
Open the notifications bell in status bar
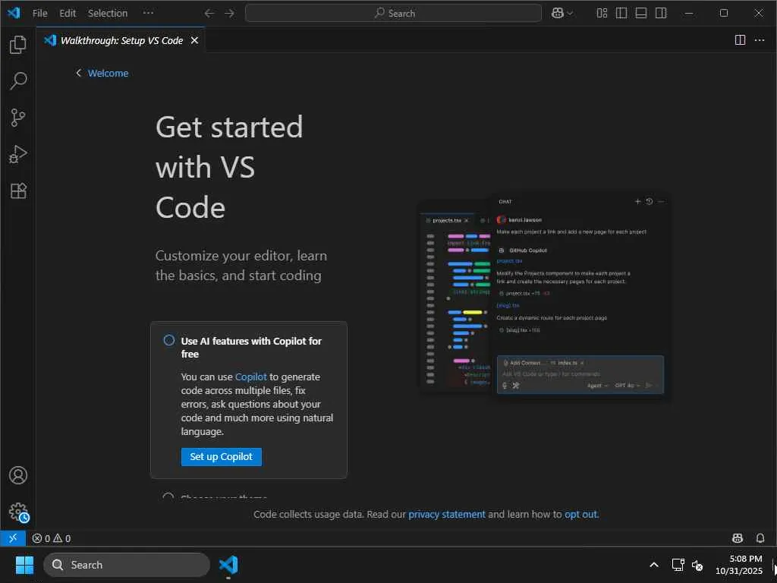760,538
